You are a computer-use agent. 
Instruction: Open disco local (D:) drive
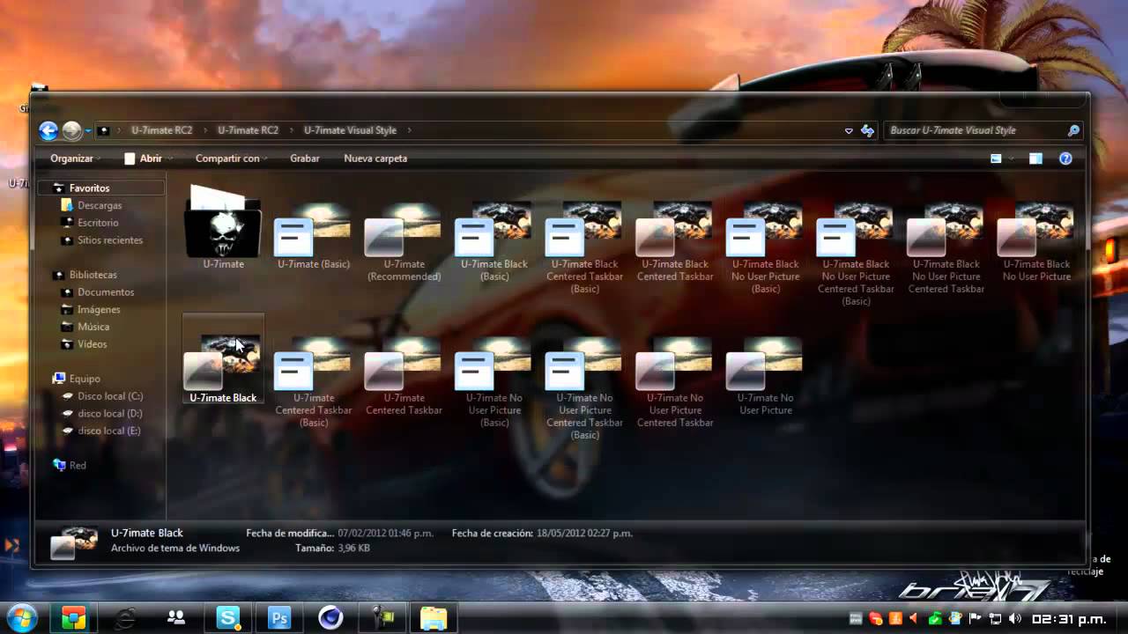tap(109, 414)
